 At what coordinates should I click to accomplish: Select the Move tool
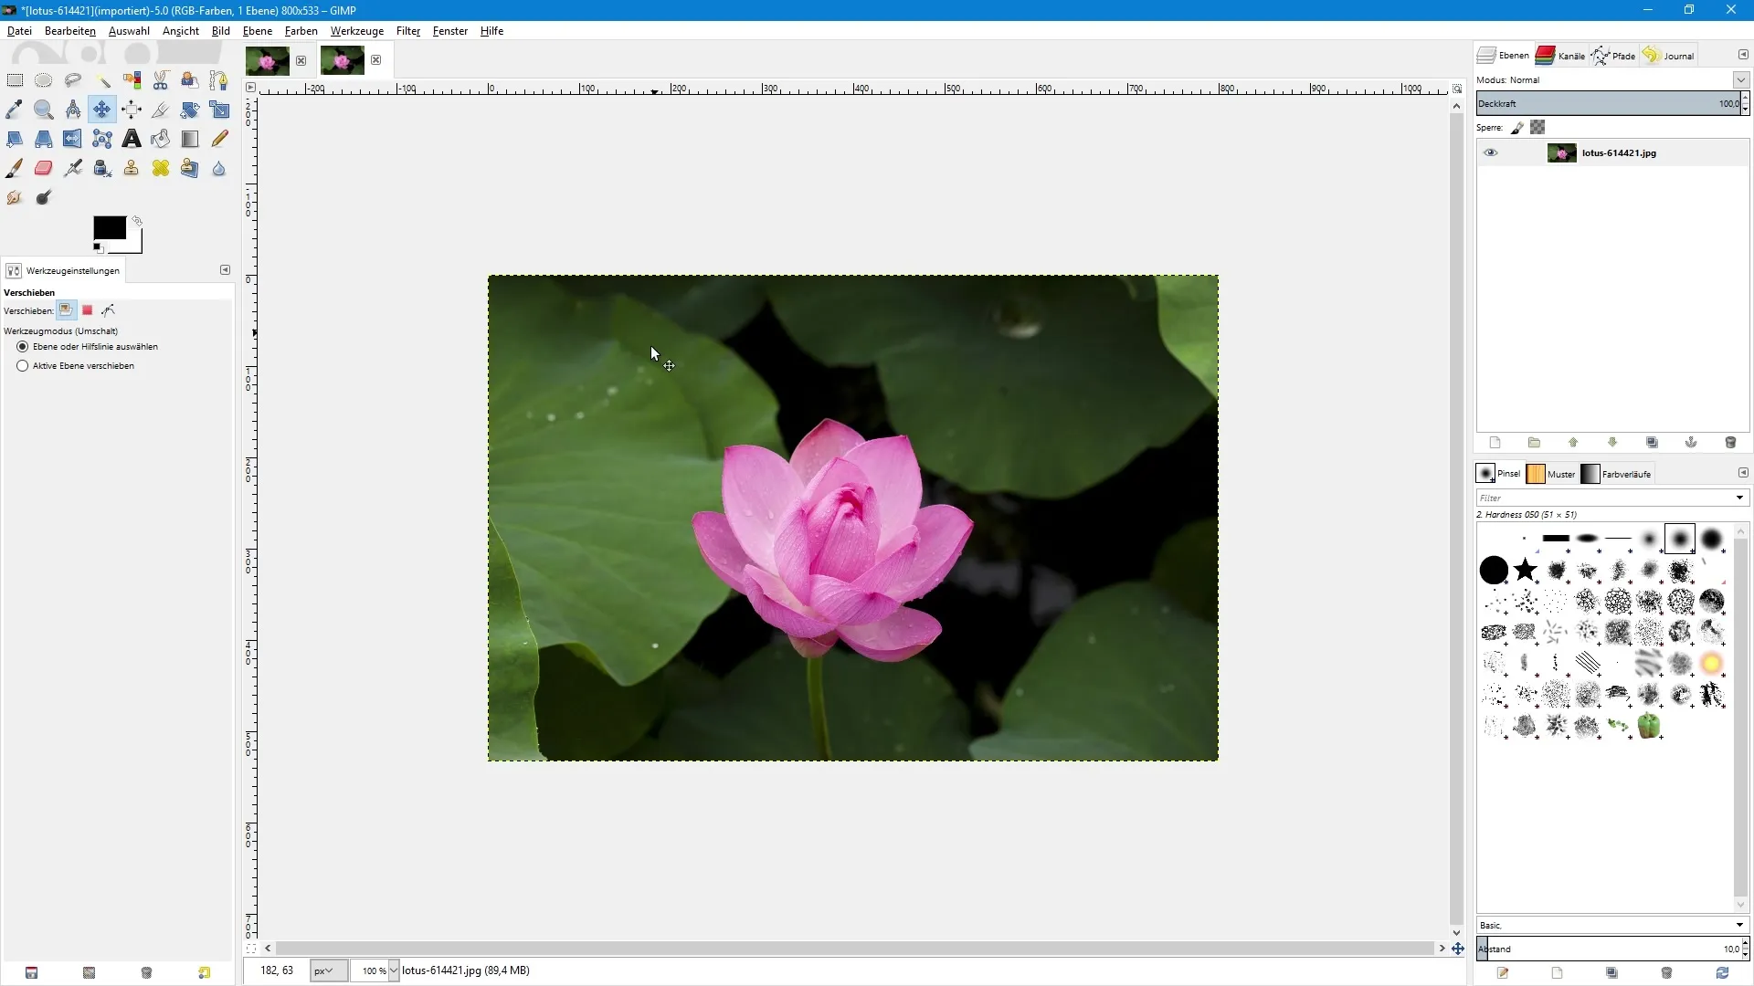coord(102,110)
